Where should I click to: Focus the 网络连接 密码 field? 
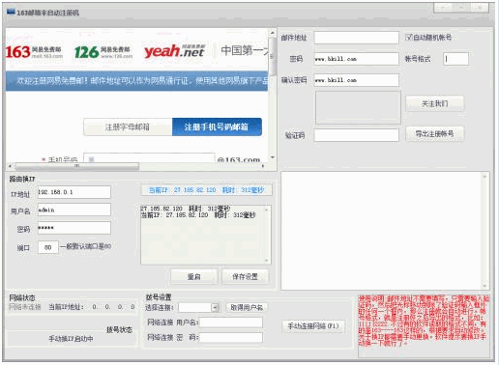[231, 337]
